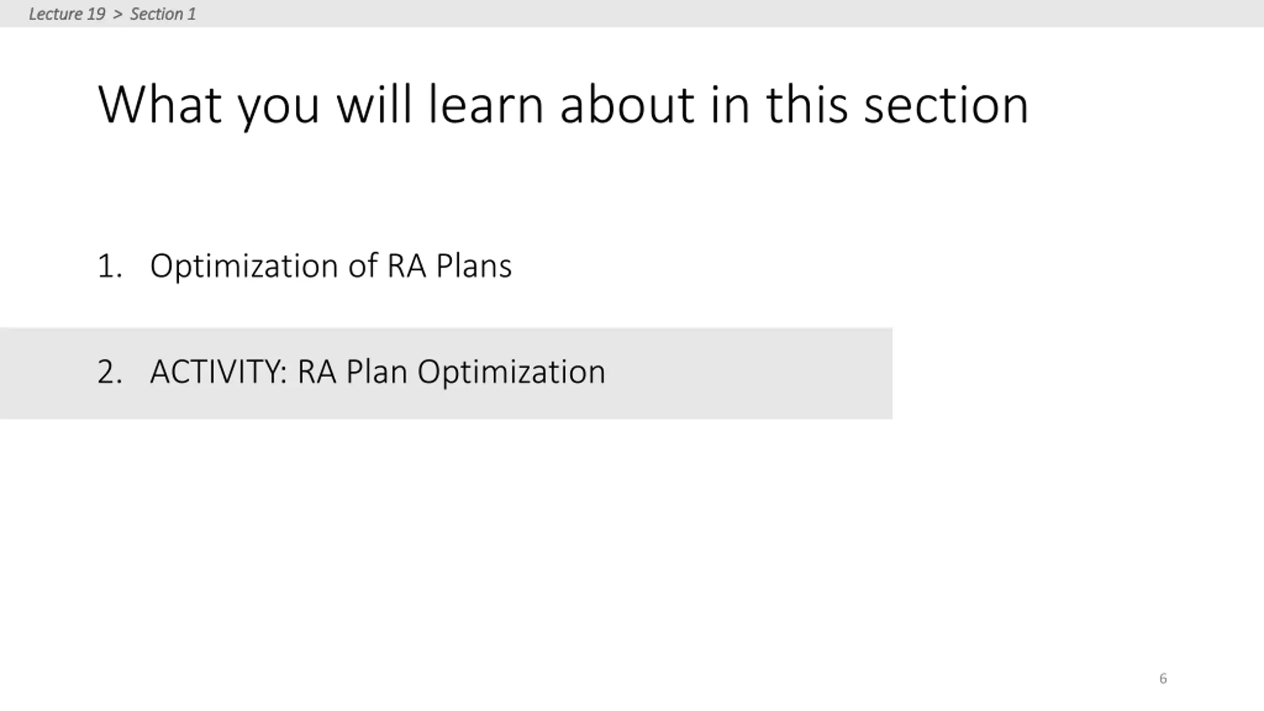The height and width of the screenshot is (711, 1264).
Task: Click the word "you" in the title
Action: point(278,110)
